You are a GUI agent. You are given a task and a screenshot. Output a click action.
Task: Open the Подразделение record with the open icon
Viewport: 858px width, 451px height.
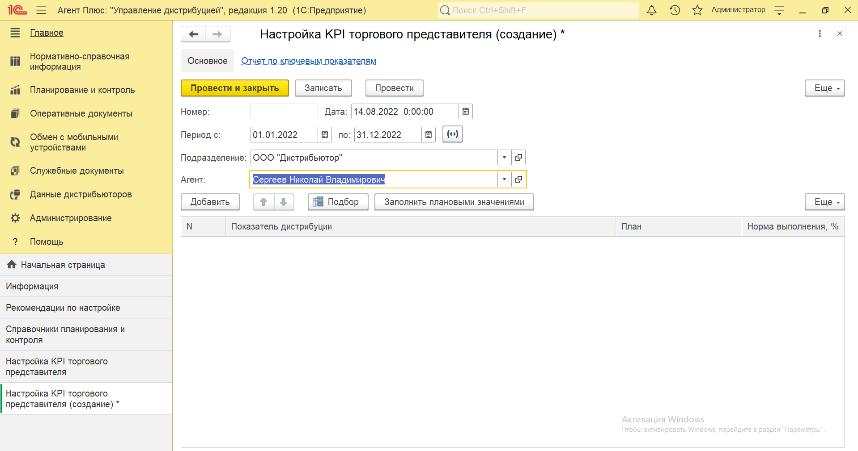pyautogui.click(x=518, y=158)
